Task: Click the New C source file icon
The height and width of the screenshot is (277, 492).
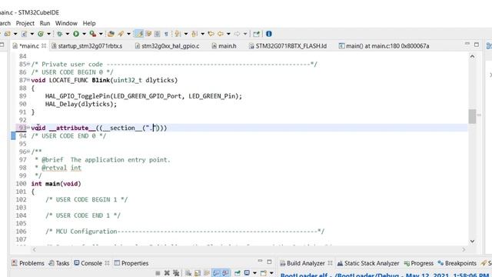Action: 24,34
